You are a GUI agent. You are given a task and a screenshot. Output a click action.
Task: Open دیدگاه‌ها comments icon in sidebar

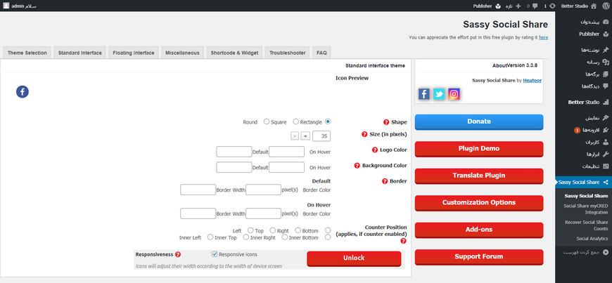[x=606, y=86]
